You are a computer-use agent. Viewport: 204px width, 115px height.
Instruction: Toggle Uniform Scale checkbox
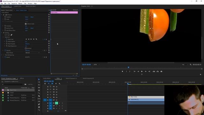click(25, 24)
